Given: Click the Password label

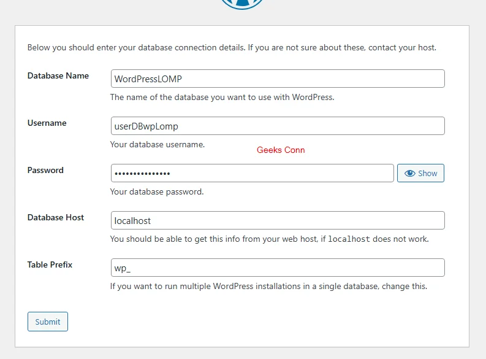Looking at the screenshot, I should [45, 170].
